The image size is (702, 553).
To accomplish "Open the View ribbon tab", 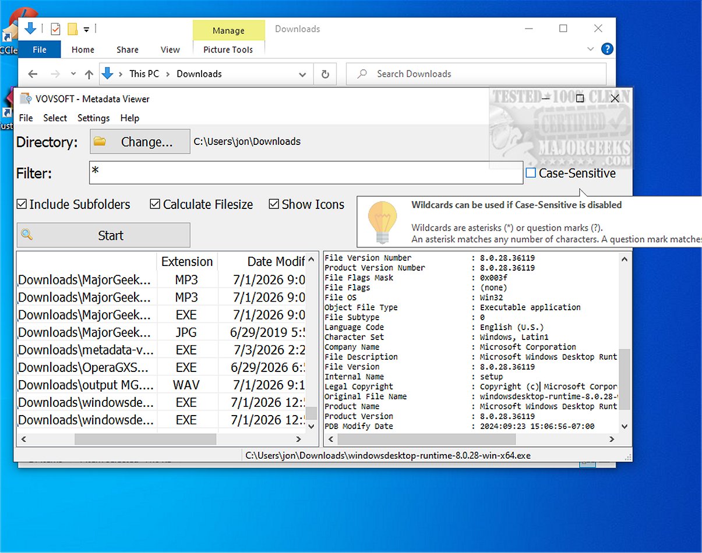I will (x=170, y=49).
